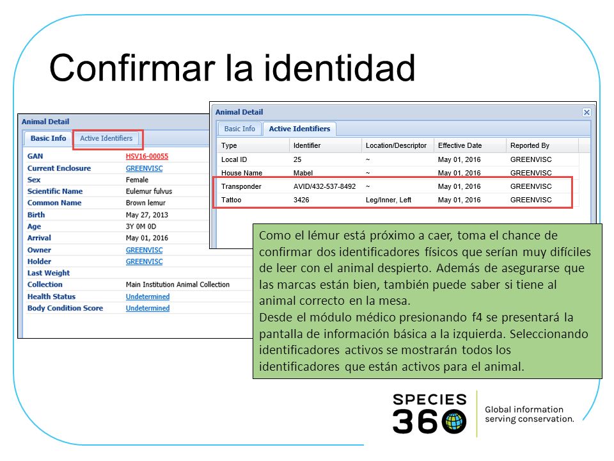Click Leg/Inner, Left location cell
614x461 pixels.
pyautogui.click(x=388, y=200)
